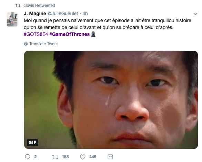
Task: Click the Translate Tweet link
Action: tap(43, 44)
